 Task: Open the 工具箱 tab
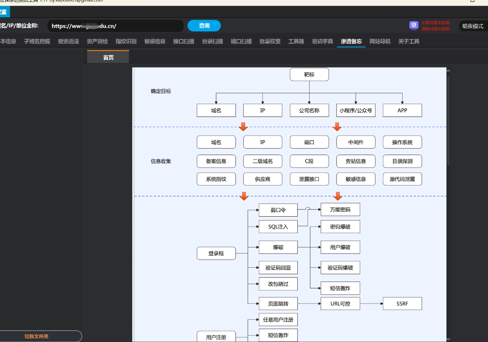click(x=296, y=41)
